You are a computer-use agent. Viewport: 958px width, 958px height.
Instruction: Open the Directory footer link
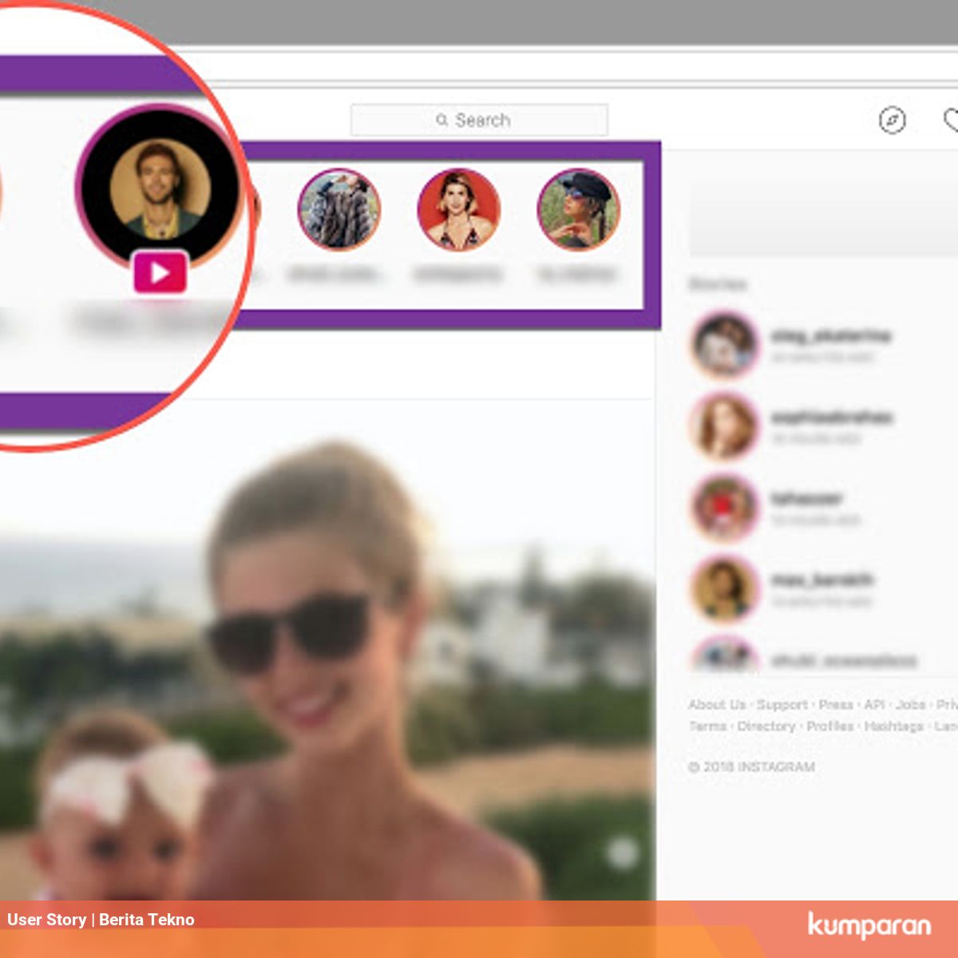click(x=766, y=726)
